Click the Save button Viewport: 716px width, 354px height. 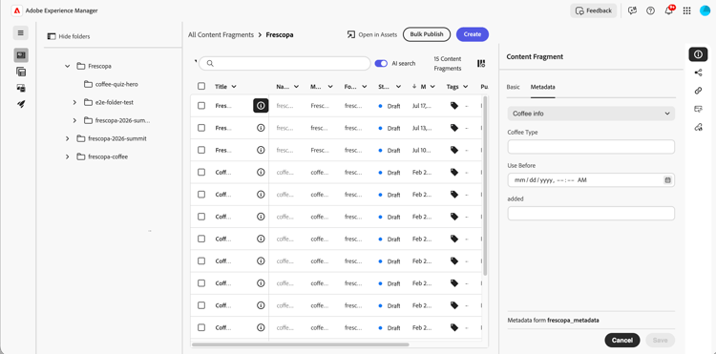pos(660,340)
